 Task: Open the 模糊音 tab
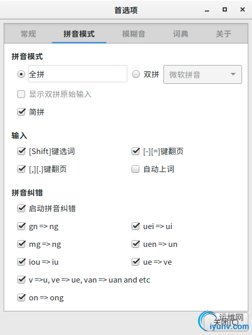[x=134, y=34]
